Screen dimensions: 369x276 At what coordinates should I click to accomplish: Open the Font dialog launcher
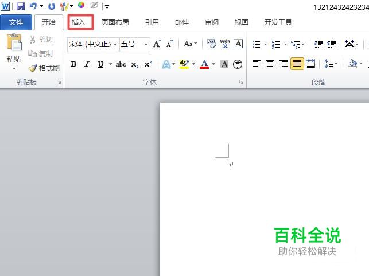tap(241, 82)
